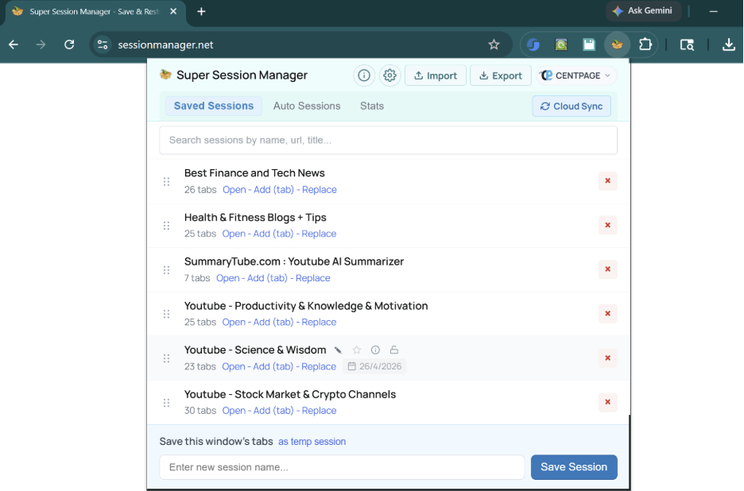Toggle the lock on Youtube - Science & Wisdom

(x=393, y=350)
